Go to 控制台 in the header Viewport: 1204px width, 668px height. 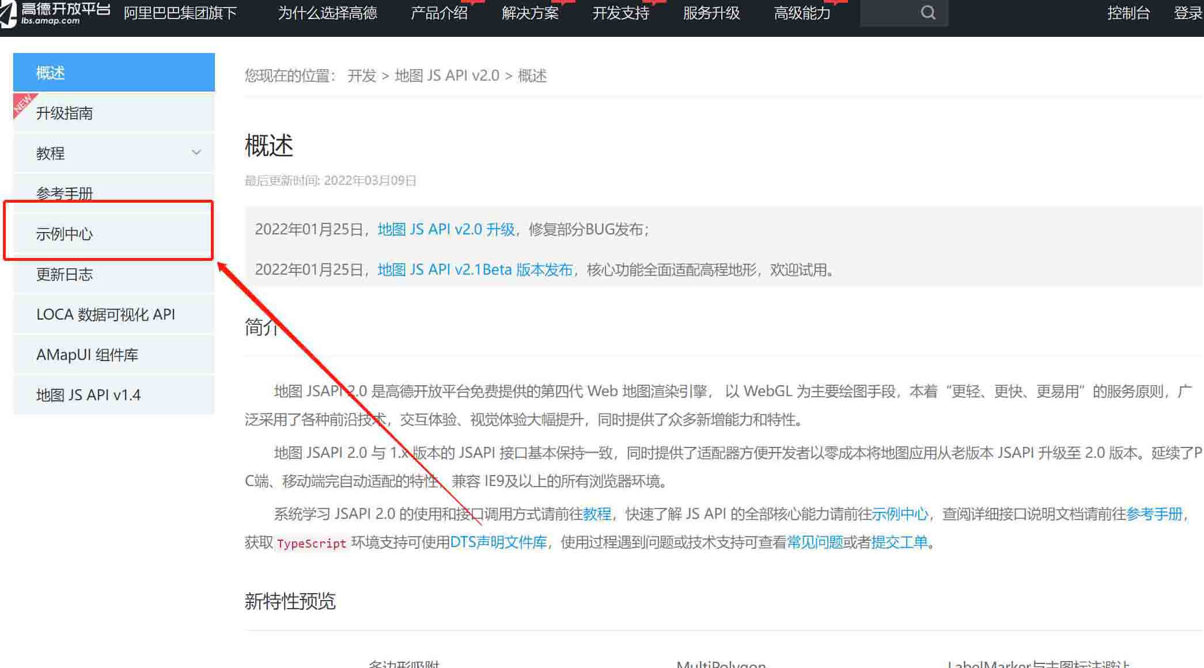tap(1129, 13)
